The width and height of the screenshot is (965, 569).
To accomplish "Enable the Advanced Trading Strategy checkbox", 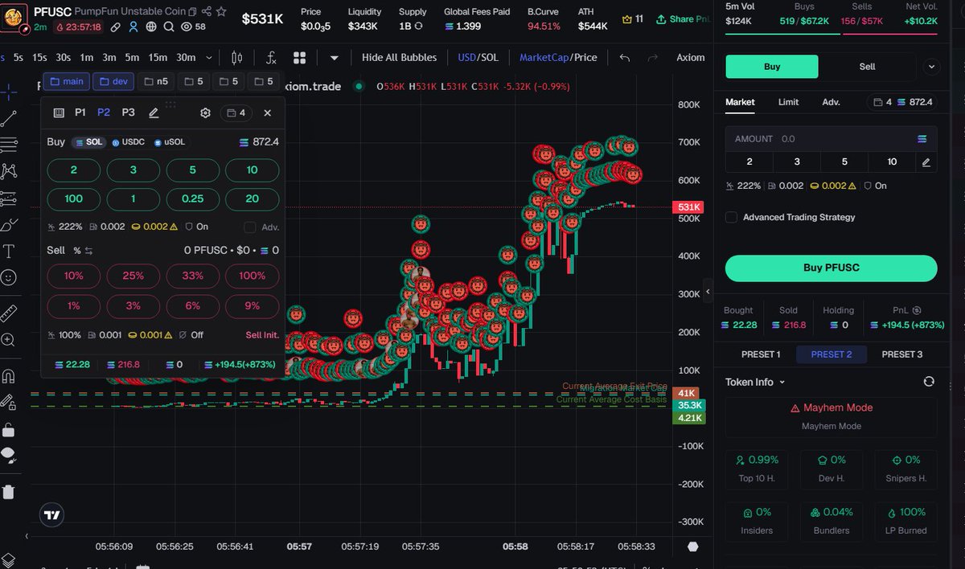I will coord(731,217).
